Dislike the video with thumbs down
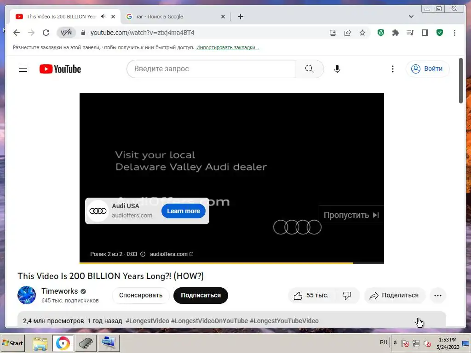 point(347,296)
